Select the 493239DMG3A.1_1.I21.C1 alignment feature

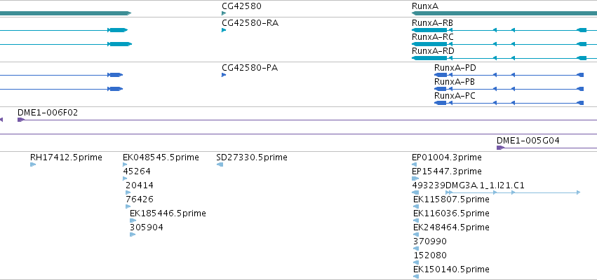(496, 192)
